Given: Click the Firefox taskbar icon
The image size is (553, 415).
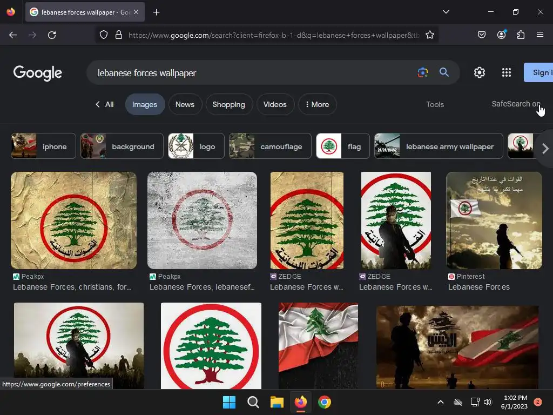Looking at the screenshot, I should pos(300,402).
